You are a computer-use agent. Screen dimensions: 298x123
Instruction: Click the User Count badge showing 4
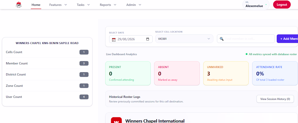(84, 97)
